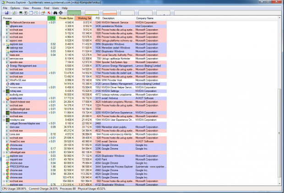Click the green CPU usage mini graph
This screenshot has width=284, height=193.
pos(74,13)
